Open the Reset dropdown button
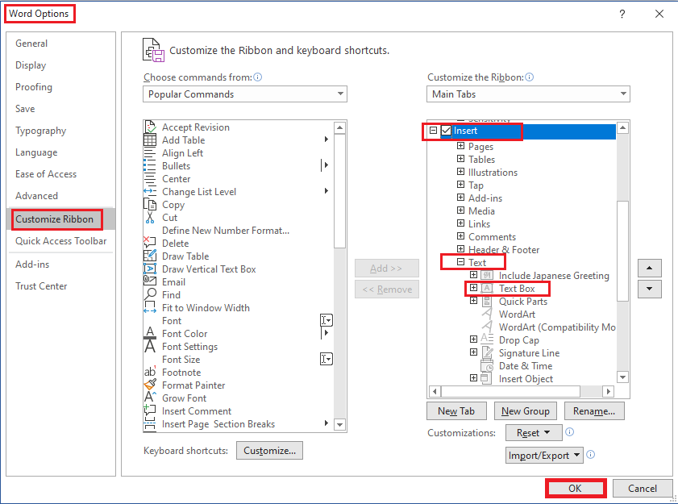The width and height of the screenshot is (678, 504). [x=534, y=432]
